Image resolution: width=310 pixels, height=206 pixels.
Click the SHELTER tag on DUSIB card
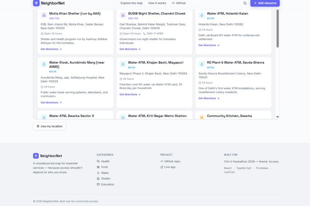tap(133, 18)
